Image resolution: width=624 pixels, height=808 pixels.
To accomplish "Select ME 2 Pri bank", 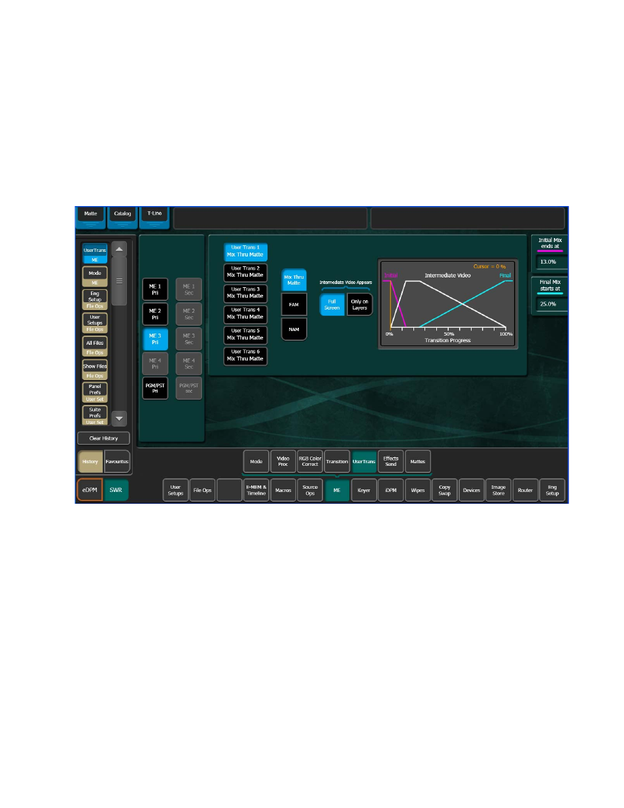I will (155, 314).
